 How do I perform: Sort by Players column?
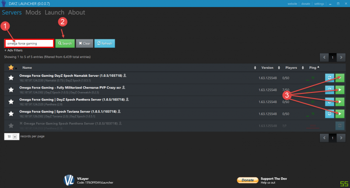(291, 67)
